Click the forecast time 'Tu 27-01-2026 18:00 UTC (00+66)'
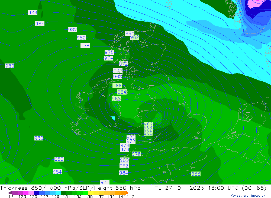The image size is (271, 198). point(211,188)
